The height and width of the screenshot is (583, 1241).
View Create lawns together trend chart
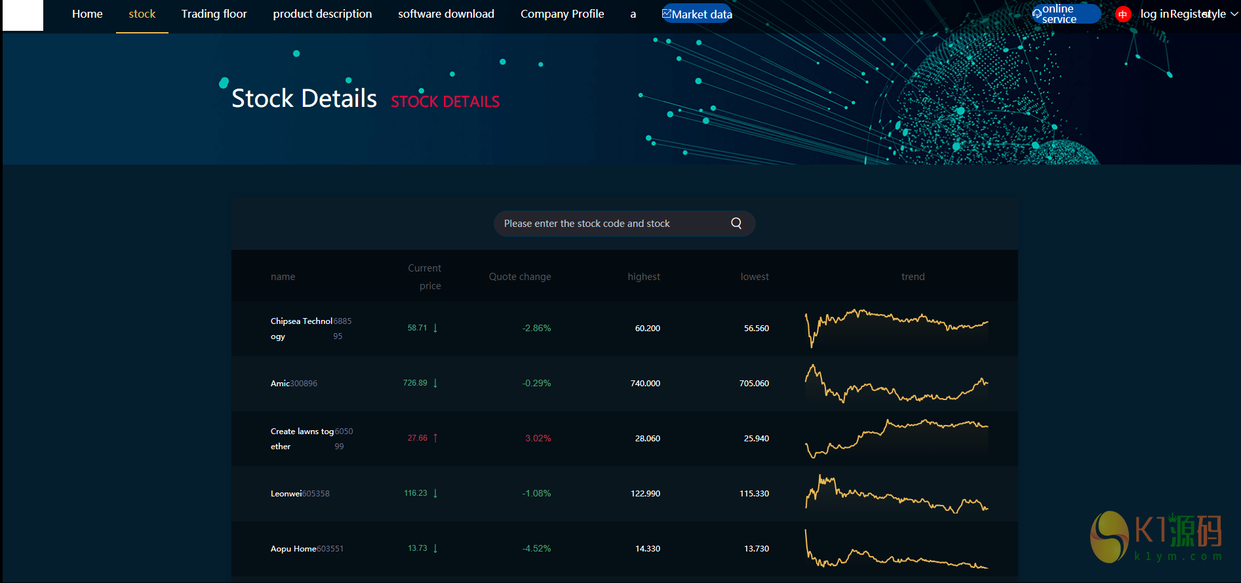coord(897,438)
